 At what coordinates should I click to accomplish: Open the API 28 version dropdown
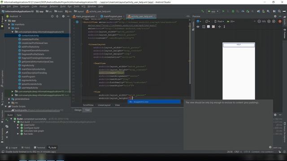click(x=230, y=21)
